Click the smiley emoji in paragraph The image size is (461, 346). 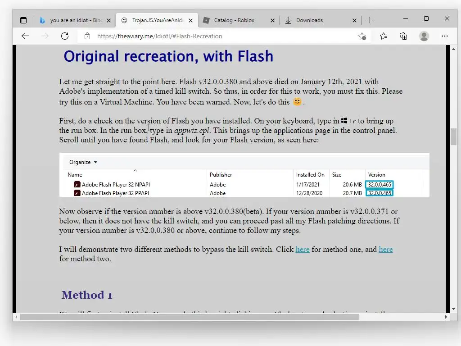point(297,101)
